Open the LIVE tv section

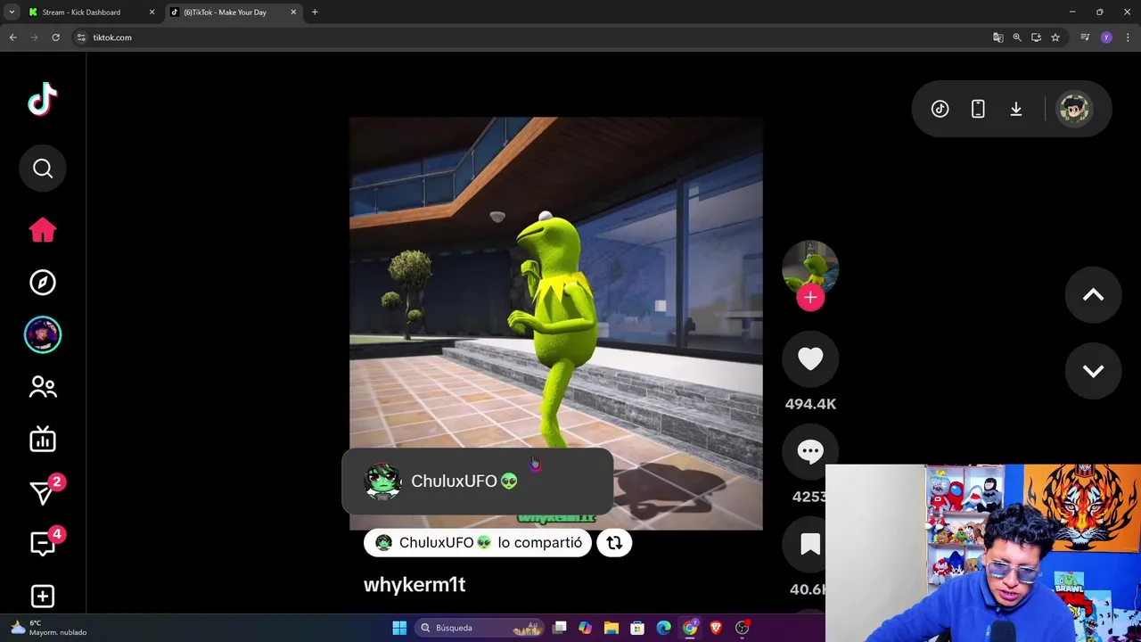[43, 439]
